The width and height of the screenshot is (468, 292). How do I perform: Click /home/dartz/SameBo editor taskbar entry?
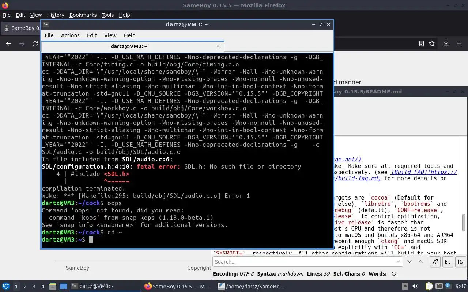(x=251, y=287)
